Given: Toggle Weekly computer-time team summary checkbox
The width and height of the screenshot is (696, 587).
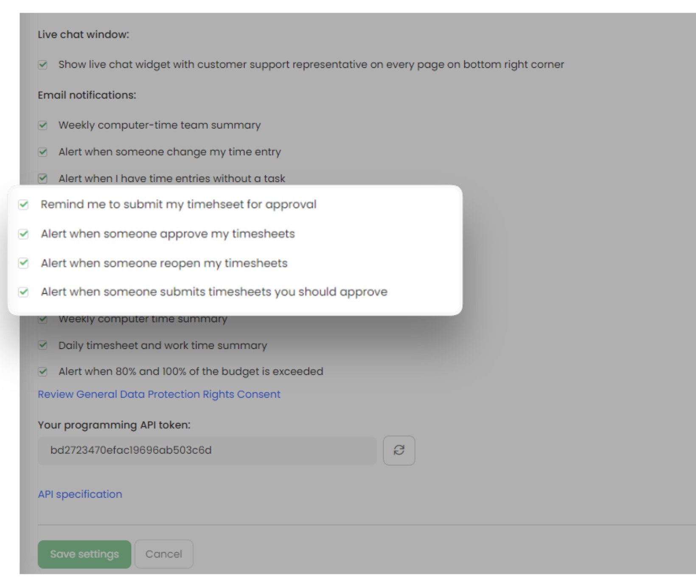Looking at the screenshot, I should [x=43, y=125].
